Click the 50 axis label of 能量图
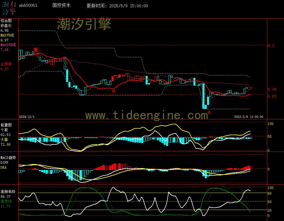The height and width of the screenshot is (221, 284). [x=270, y=137]
